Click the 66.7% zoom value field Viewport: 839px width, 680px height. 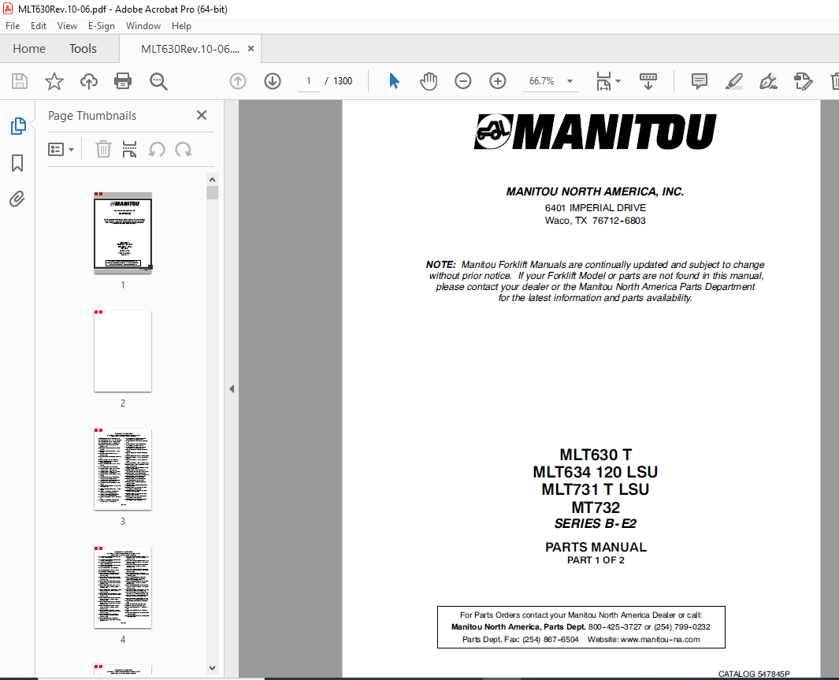click(x=541, y=81)
